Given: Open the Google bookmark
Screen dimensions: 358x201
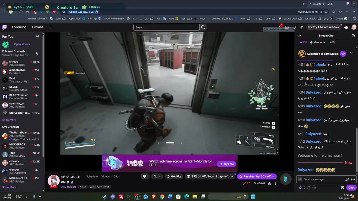Looking at the screenshot, I should tap(341, 19).
